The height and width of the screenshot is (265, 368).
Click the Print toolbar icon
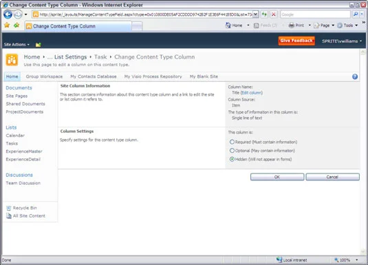[291, 25]
